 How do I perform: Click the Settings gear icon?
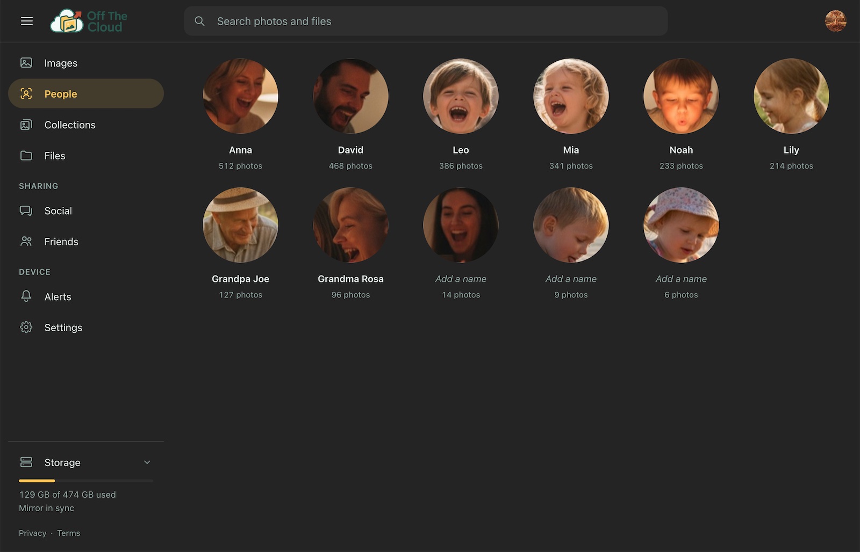coord(26,327)
